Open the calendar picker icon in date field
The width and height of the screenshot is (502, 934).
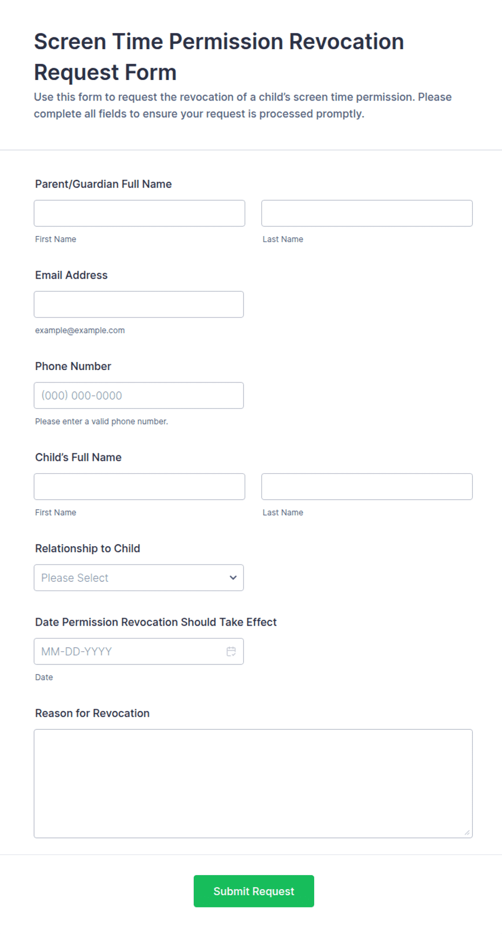pyautogui.click(x=231, y=651)
